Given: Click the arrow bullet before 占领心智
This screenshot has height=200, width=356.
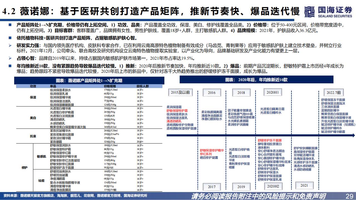Looking at the screenshot, I should 10,58.
